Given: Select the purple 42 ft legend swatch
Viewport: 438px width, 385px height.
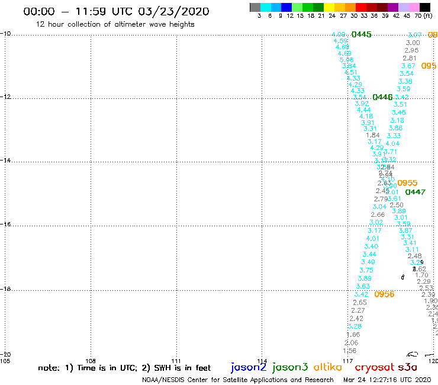Looking at the screenshot, I should pos(393,7).
